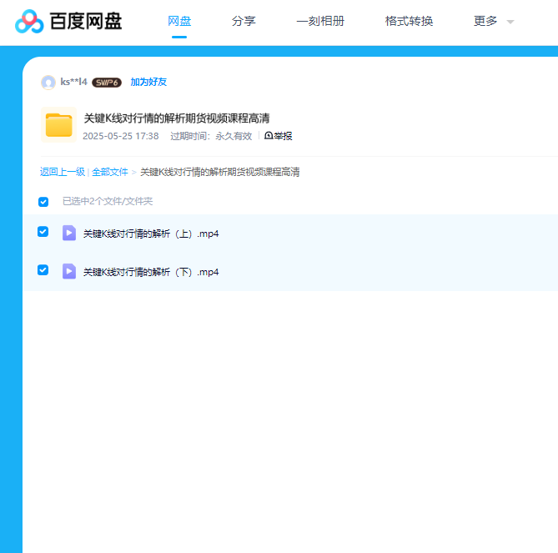Click the 全部文件 breadcrumb link

110,172
